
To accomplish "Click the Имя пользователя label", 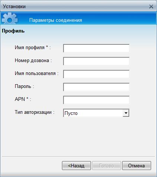I will [37, 74].
